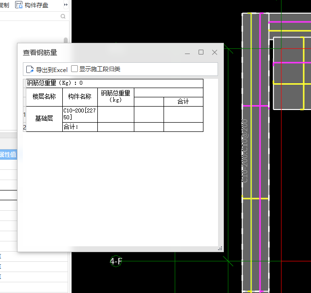Click the export icon beside 导出到Excel
Screen dimensions: 311x293
tap(30, 70)
